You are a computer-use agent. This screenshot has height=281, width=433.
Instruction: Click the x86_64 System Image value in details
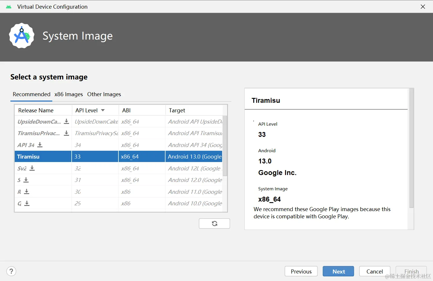(x=270, y=199)
